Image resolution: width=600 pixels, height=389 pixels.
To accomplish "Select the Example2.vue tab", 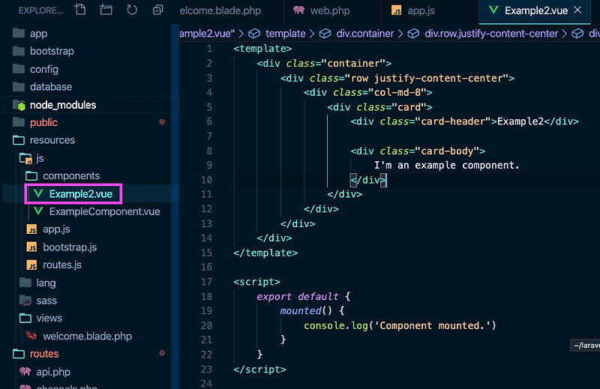I will (535, 10).
